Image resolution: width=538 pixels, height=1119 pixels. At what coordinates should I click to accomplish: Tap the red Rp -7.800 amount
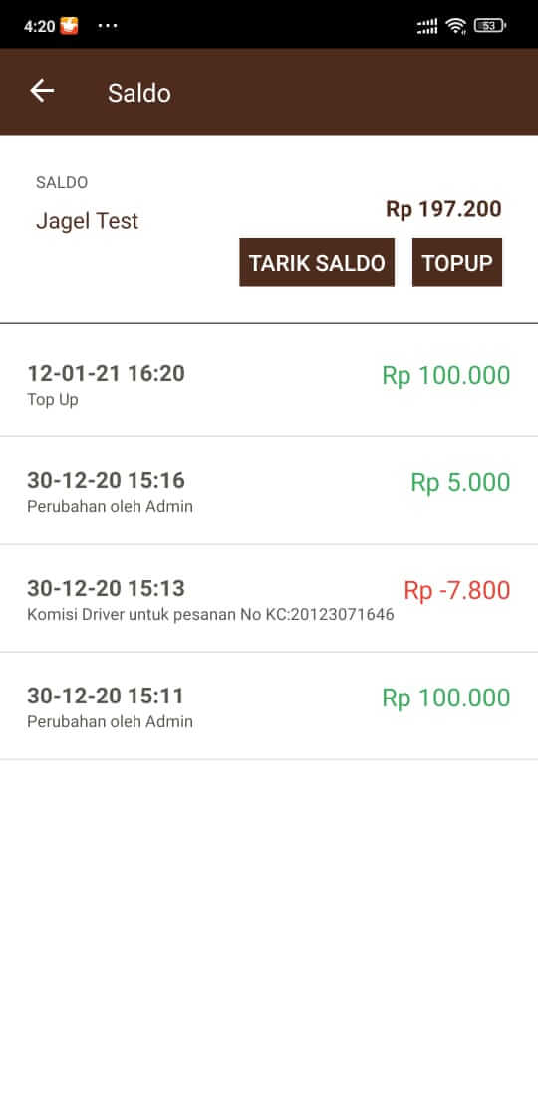[x=457, y=590]
